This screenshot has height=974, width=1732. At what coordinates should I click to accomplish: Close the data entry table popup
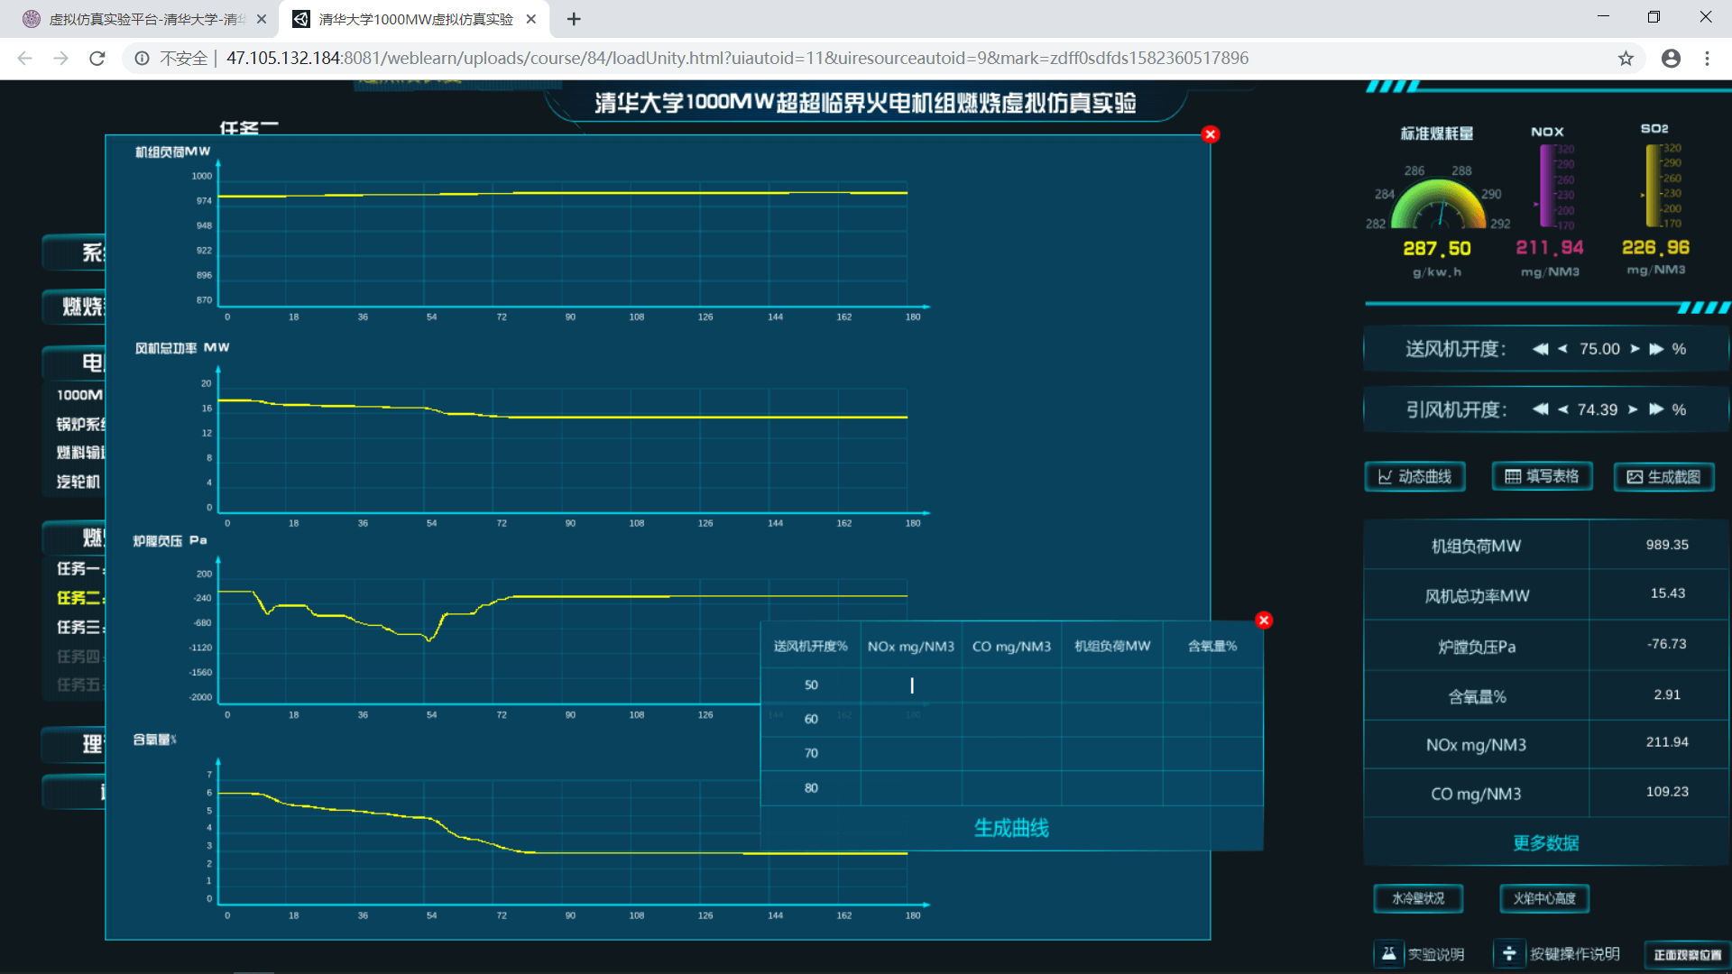click(1264, 620)
